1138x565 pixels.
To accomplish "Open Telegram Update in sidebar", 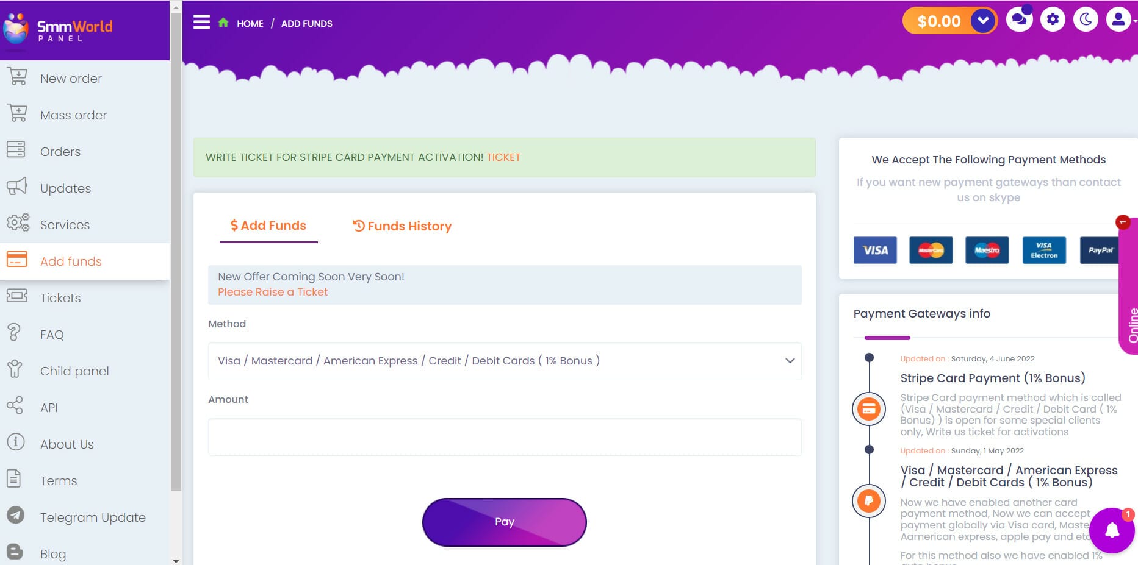I will pos(93,517).
